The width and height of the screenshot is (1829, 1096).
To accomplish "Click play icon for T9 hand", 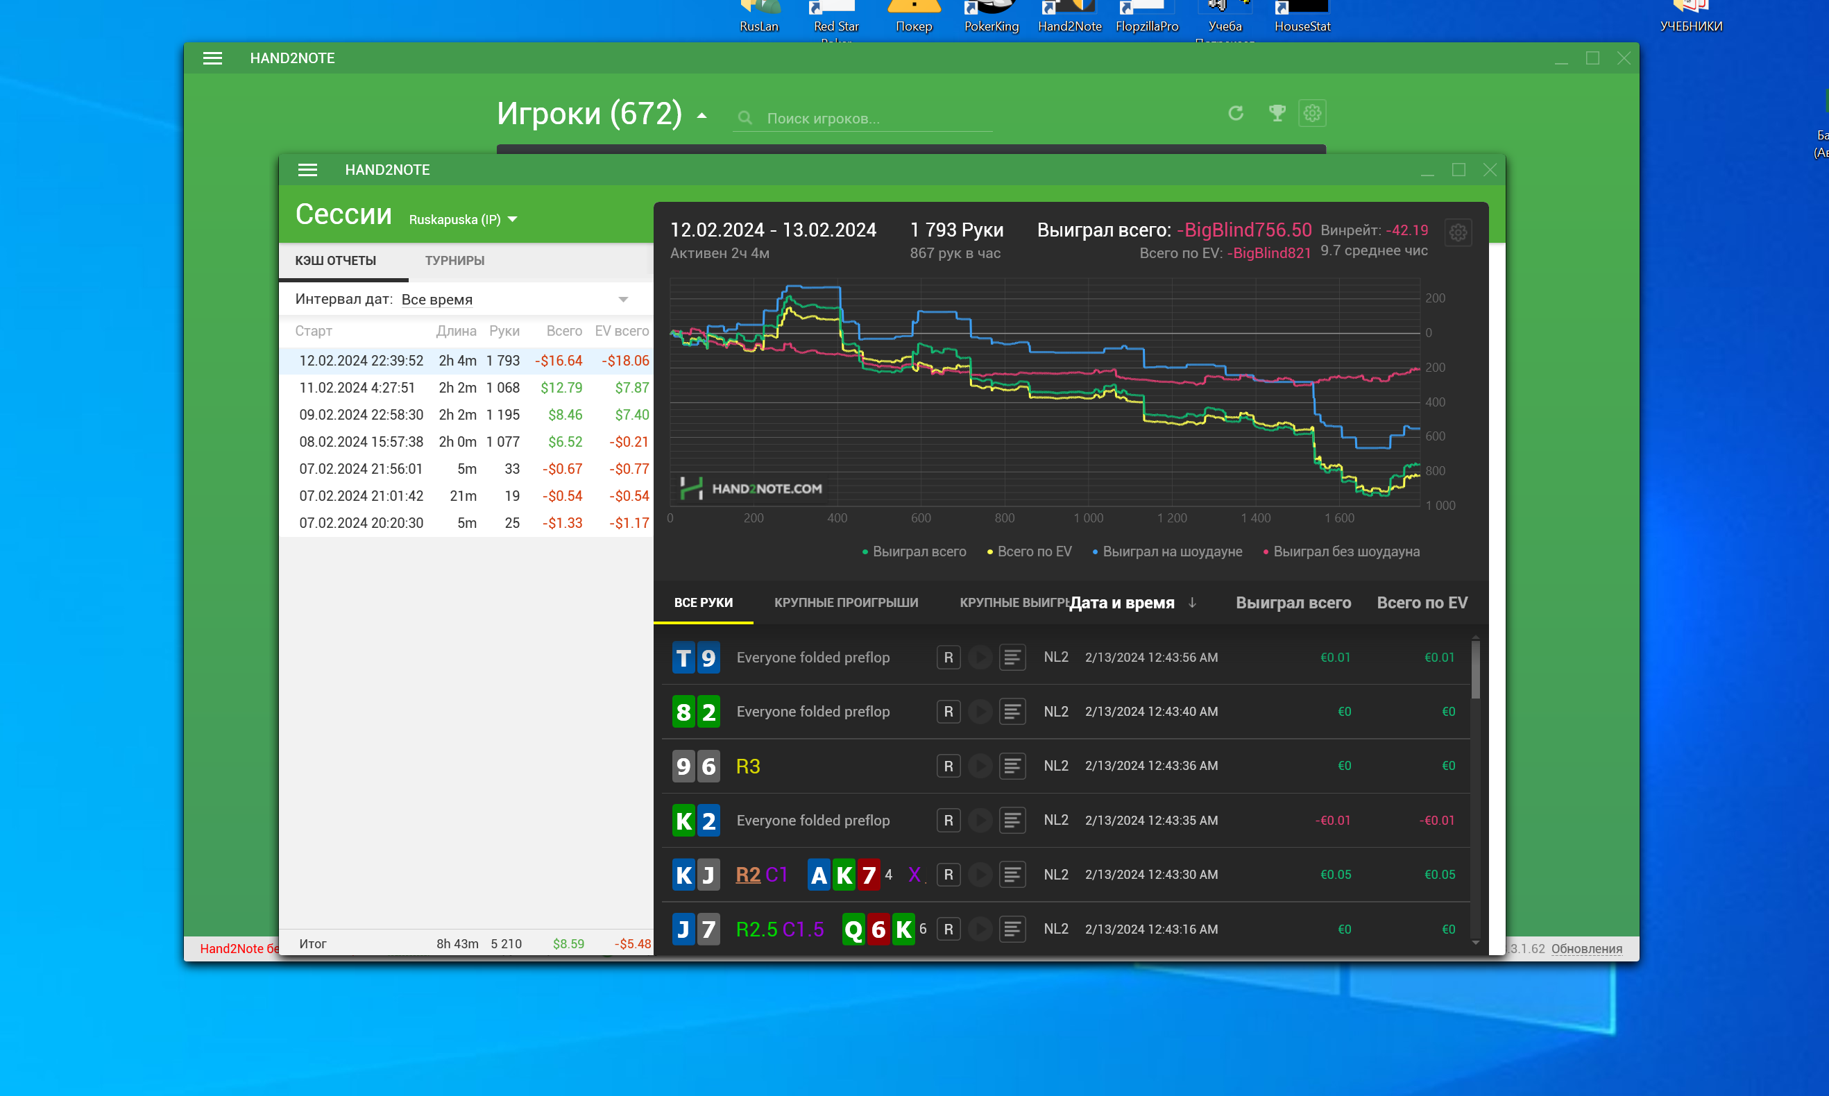I will click(980, 658).
